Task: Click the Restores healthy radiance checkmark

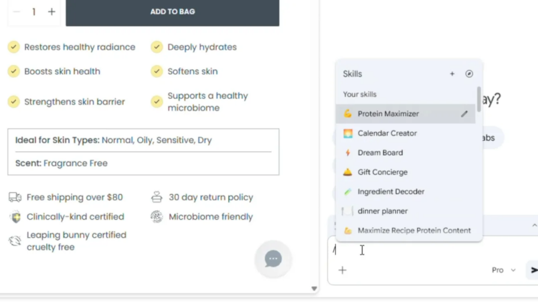Action: coord(14,47)
